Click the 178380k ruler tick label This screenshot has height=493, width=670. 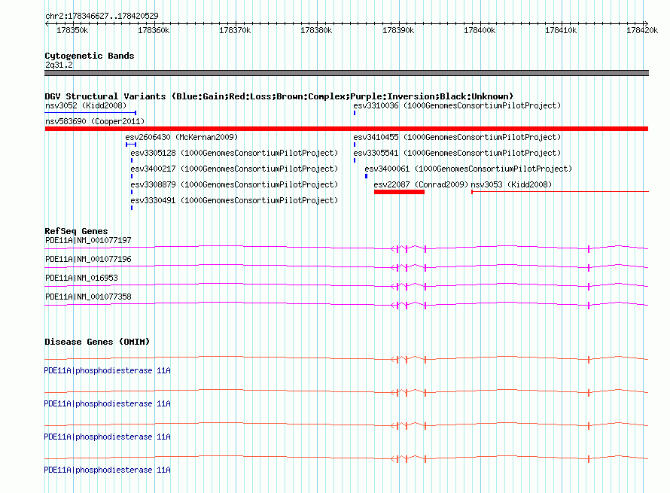pyautogui.click(x=316, y=30)
